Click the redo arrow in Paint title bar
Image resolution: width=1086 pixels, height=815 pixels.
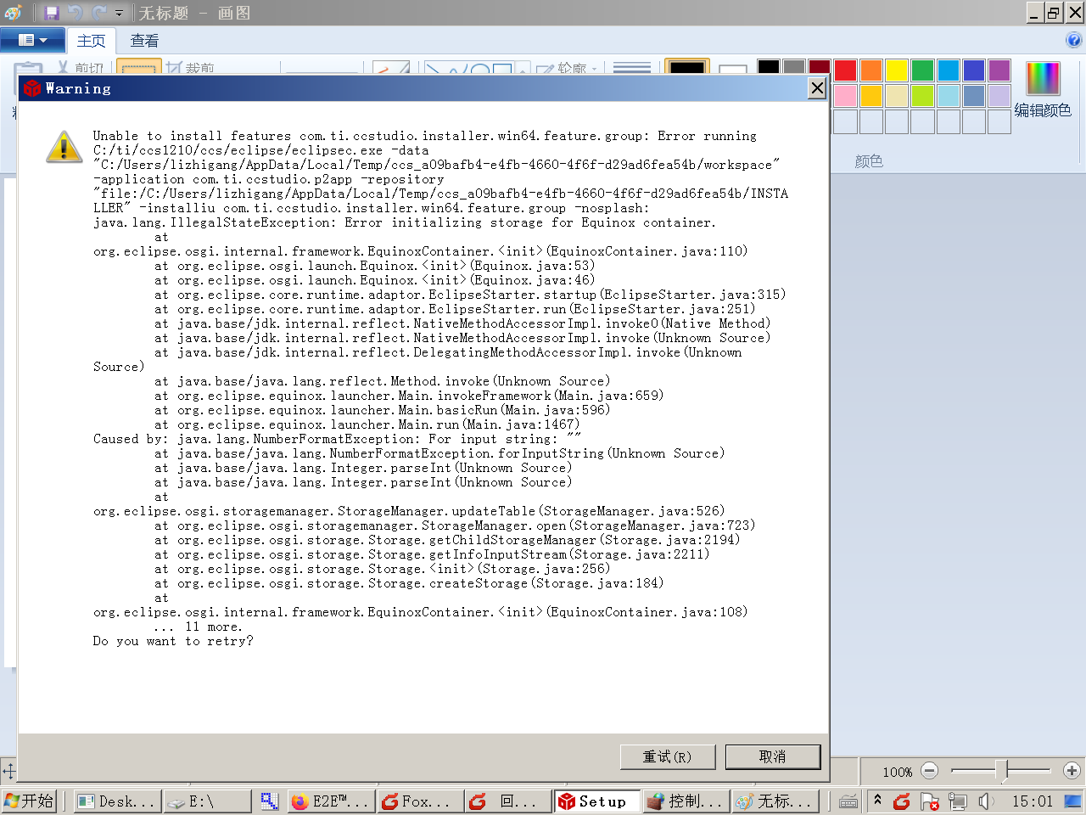99,13
